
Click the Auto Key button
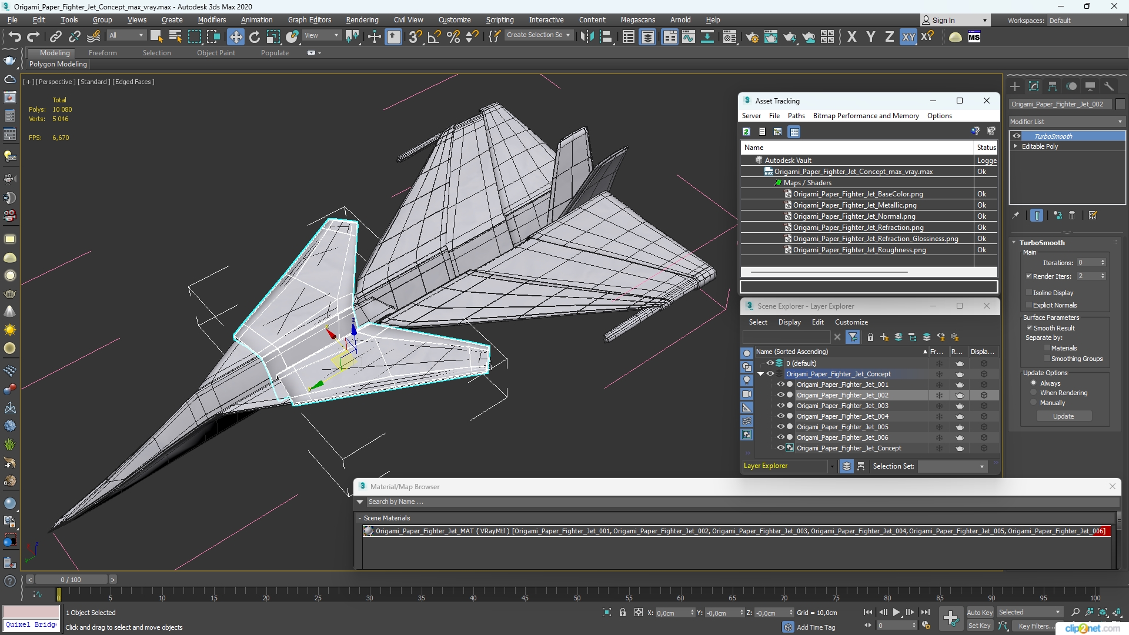click(x=980, y=613)
